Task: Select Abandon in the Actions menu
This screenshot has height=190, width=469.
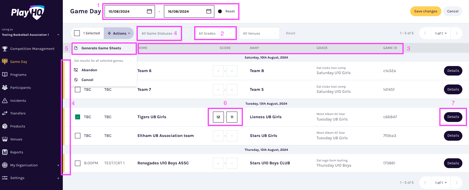Action: click(x=89, y=70)
